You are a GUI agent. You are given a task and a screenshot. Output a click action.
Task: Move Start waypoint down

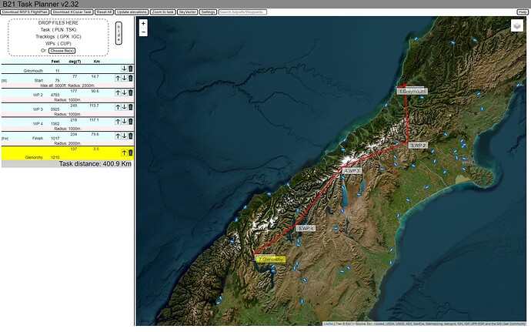(x=124, y=78)
